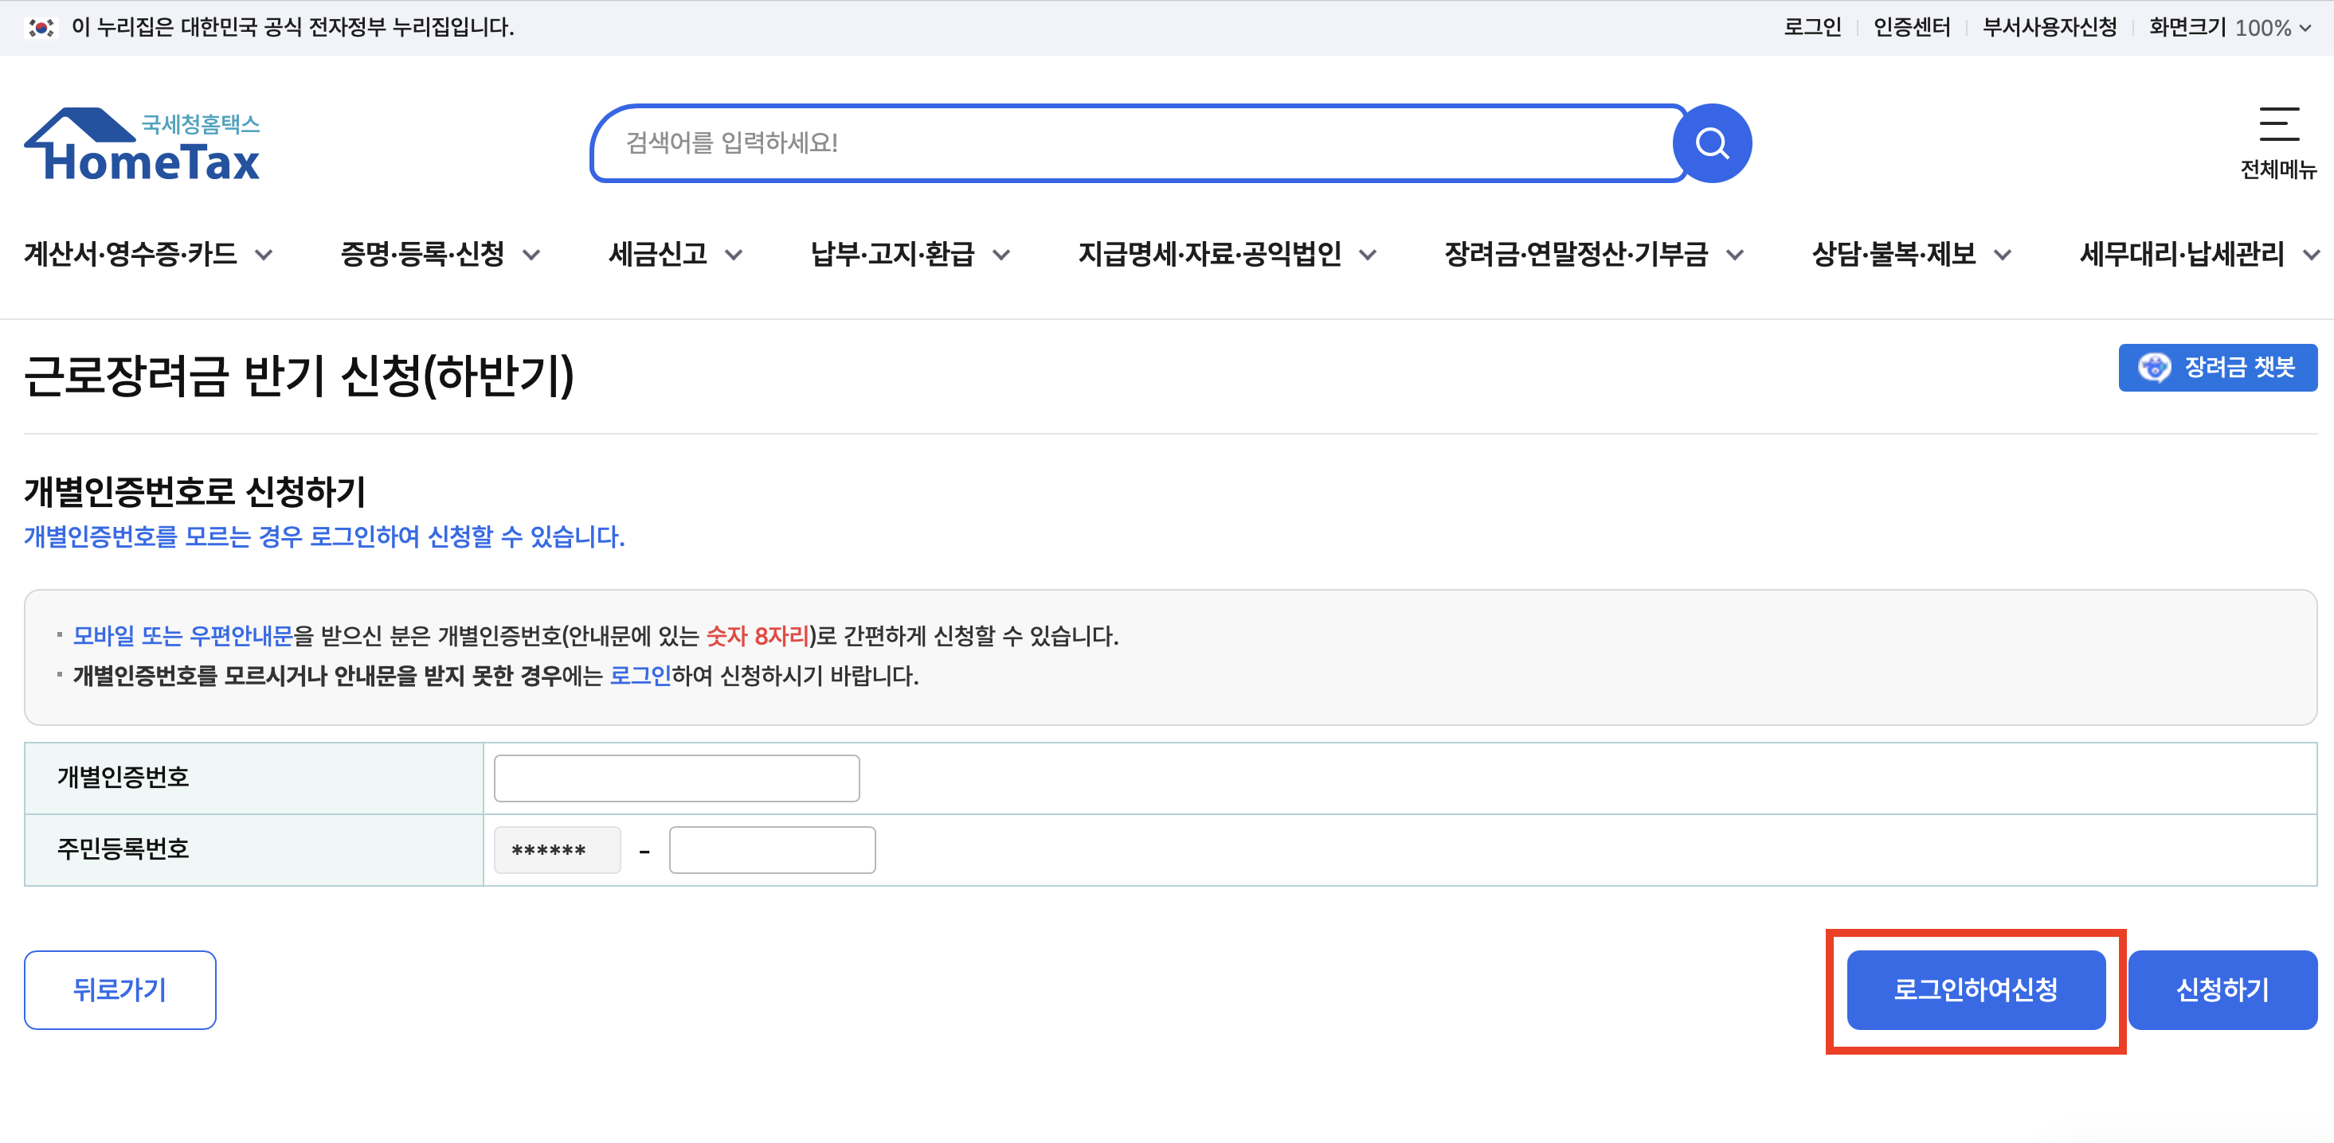Click 로그인 link in top bar

[x=1812, y=27]
